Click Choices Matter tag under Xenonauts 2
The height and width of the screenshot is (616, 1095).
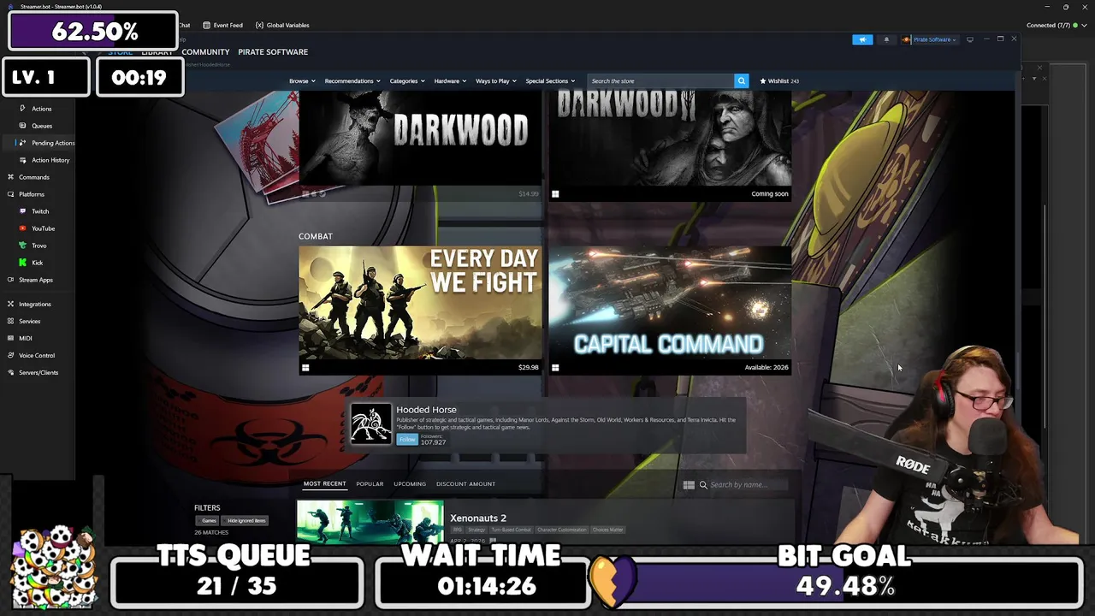(607, 530)
